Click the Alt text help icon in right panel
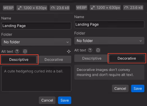The width and height of the screenshot is (147, 106). tap(90, 50)
